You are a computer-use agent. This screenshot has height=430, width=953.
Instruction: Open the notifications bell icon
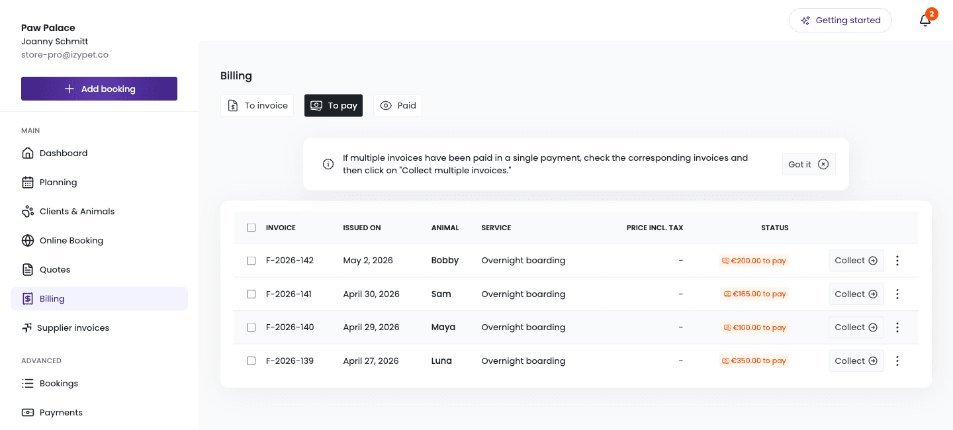click(x=925, y=21)
